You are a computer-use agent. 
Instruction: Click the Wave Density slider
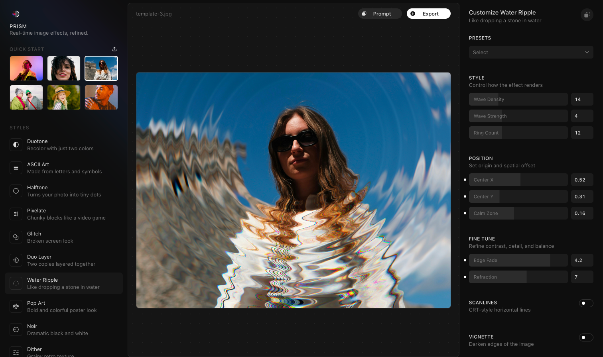tap(518, 99)
